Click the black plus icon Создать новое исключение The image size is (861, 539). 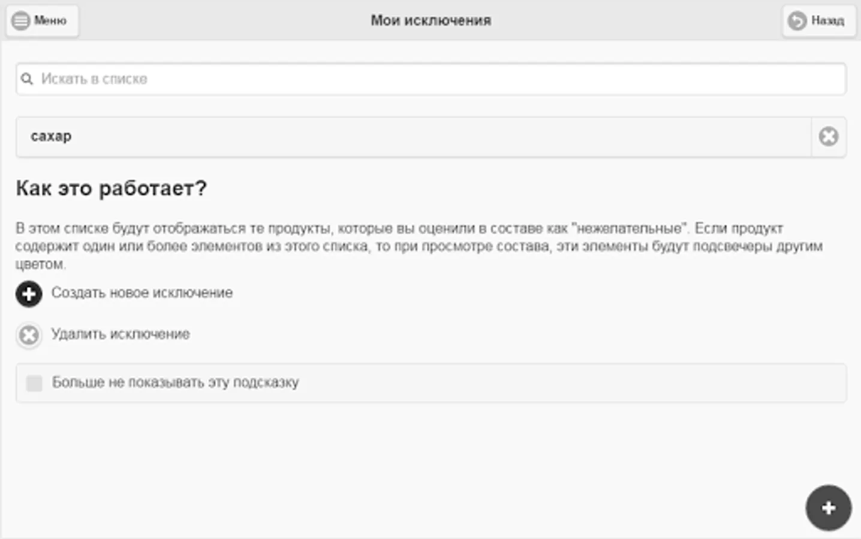tap(29, 294)
